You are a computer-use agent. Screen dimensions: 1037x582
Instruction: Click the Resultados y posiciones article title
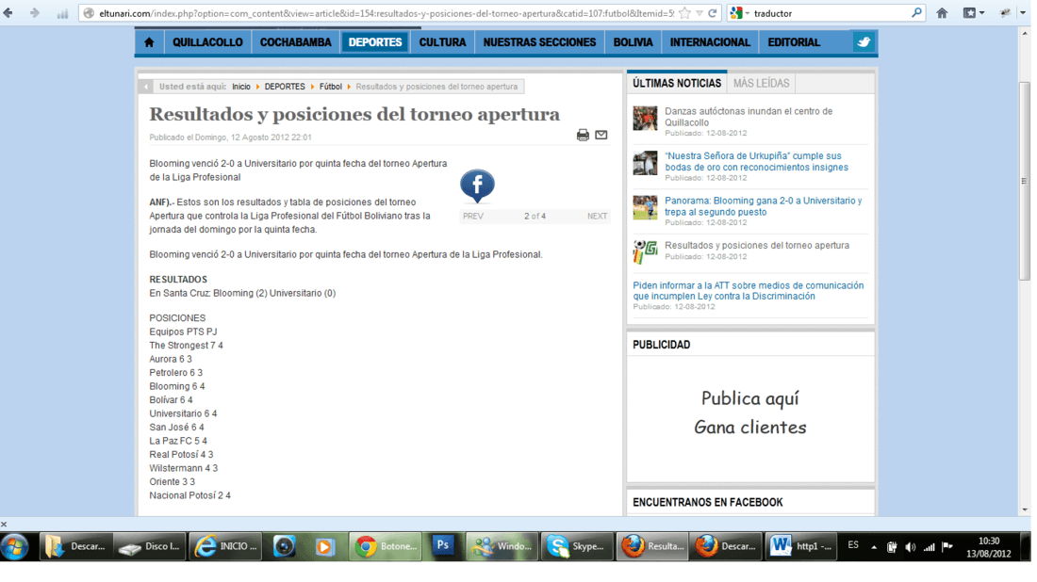(x=354, y=114)
